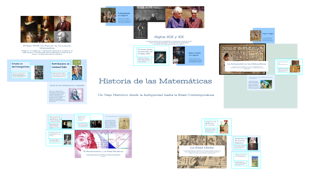This screenshot has width=312, height=175.
Task: Click "El Renacimiento y la Edad Moderna" heading
Action: (x=103, y=152)
